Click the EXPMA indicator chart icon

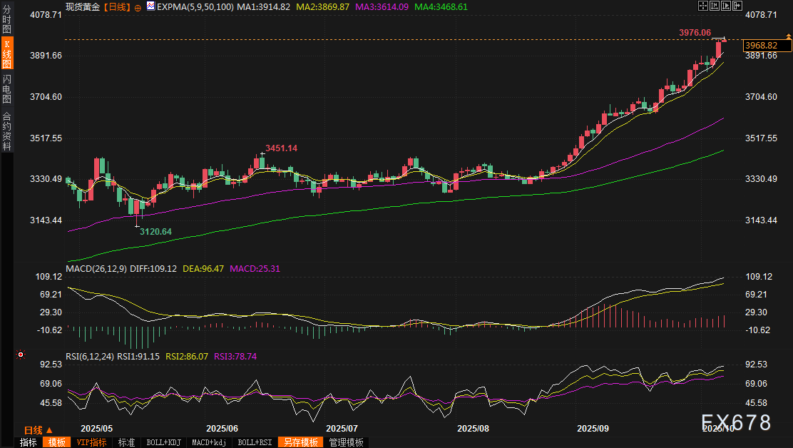tap(150, 6)
